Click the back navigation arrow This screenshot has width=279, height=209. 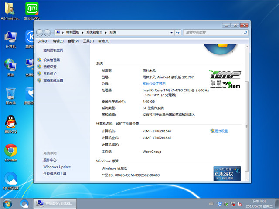(x=40, y=33)
